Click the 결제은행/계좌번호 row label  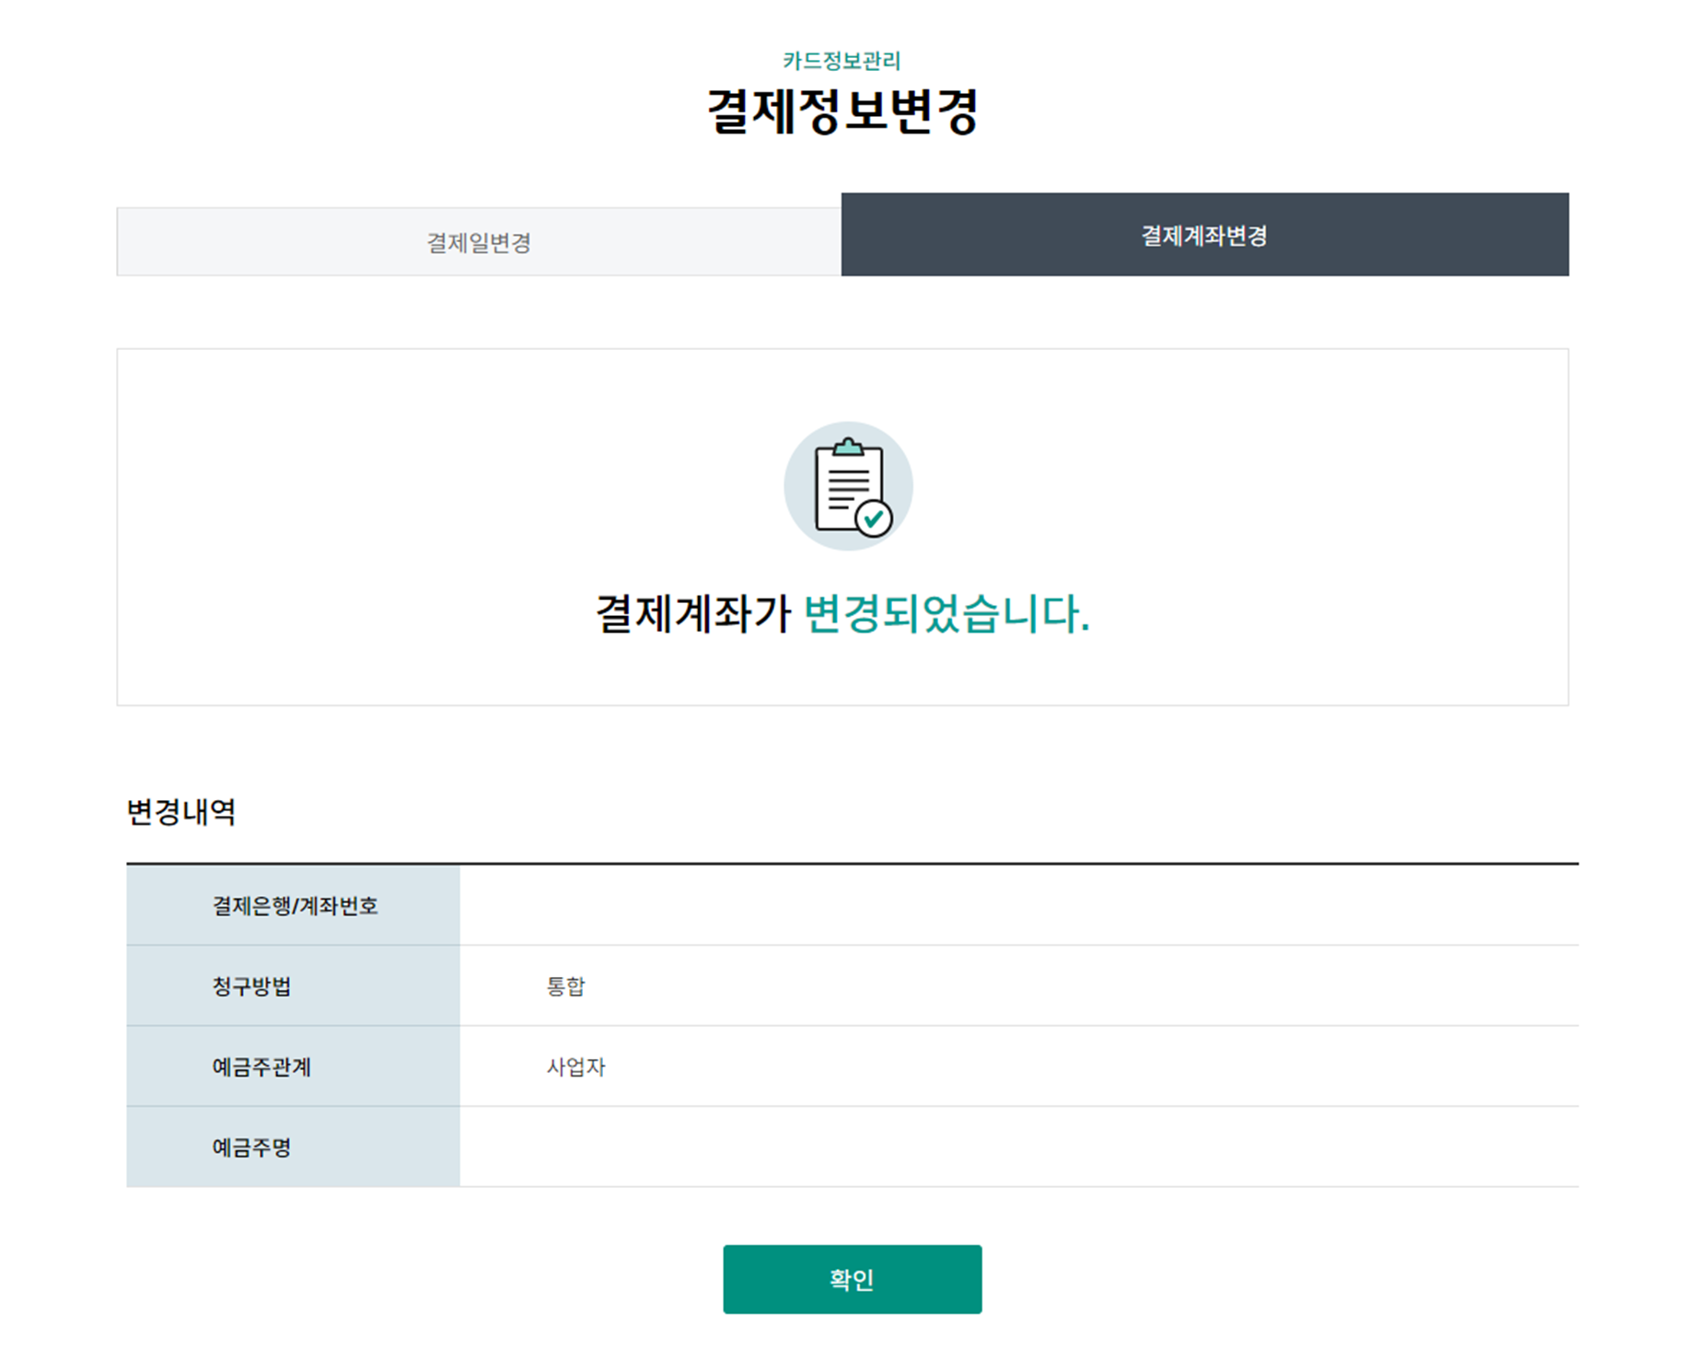tap(295, 906)
